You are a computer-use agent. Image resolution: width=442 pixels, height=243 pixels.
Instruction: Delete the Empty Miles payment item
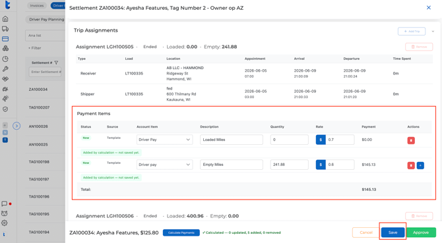click(411, 165)
